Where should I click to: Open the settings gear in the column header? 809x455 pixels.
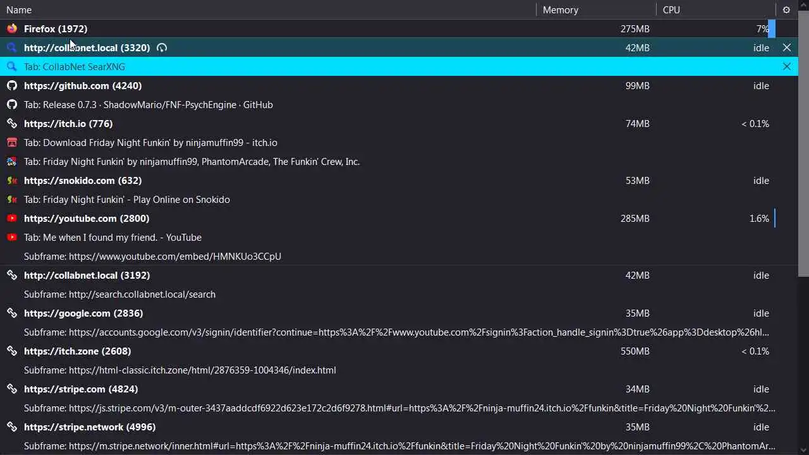click(x=786, y=9)
